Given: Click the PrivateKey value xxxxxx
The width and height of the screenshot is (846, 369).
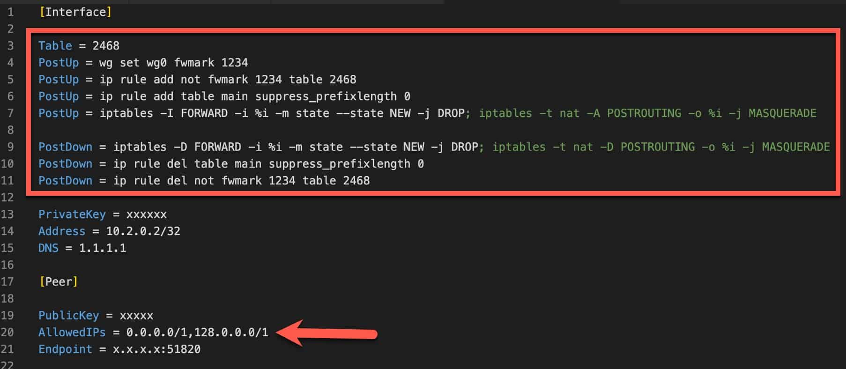Looking at the screenshot, I should tap(147, 214).
